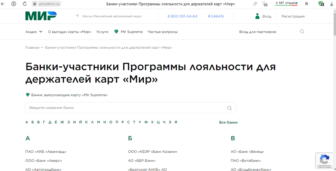Viewport: 336px width, 171px height.
Task: Click the lock icon in the address bar
Action: coord(34,4)
